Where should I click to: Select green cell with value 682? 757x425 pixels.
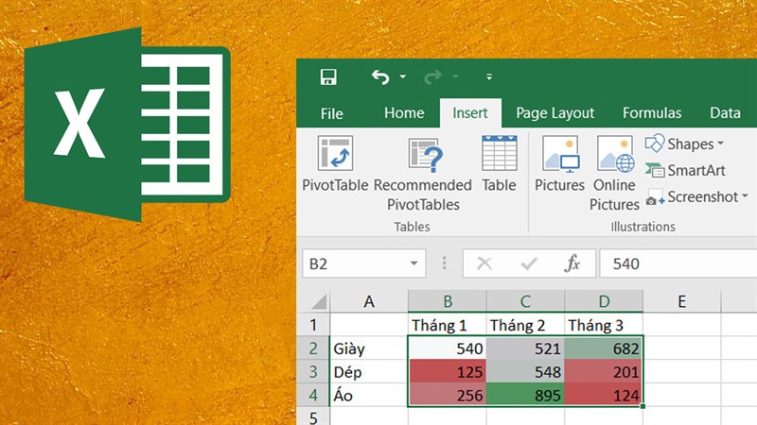coord(604,348)
